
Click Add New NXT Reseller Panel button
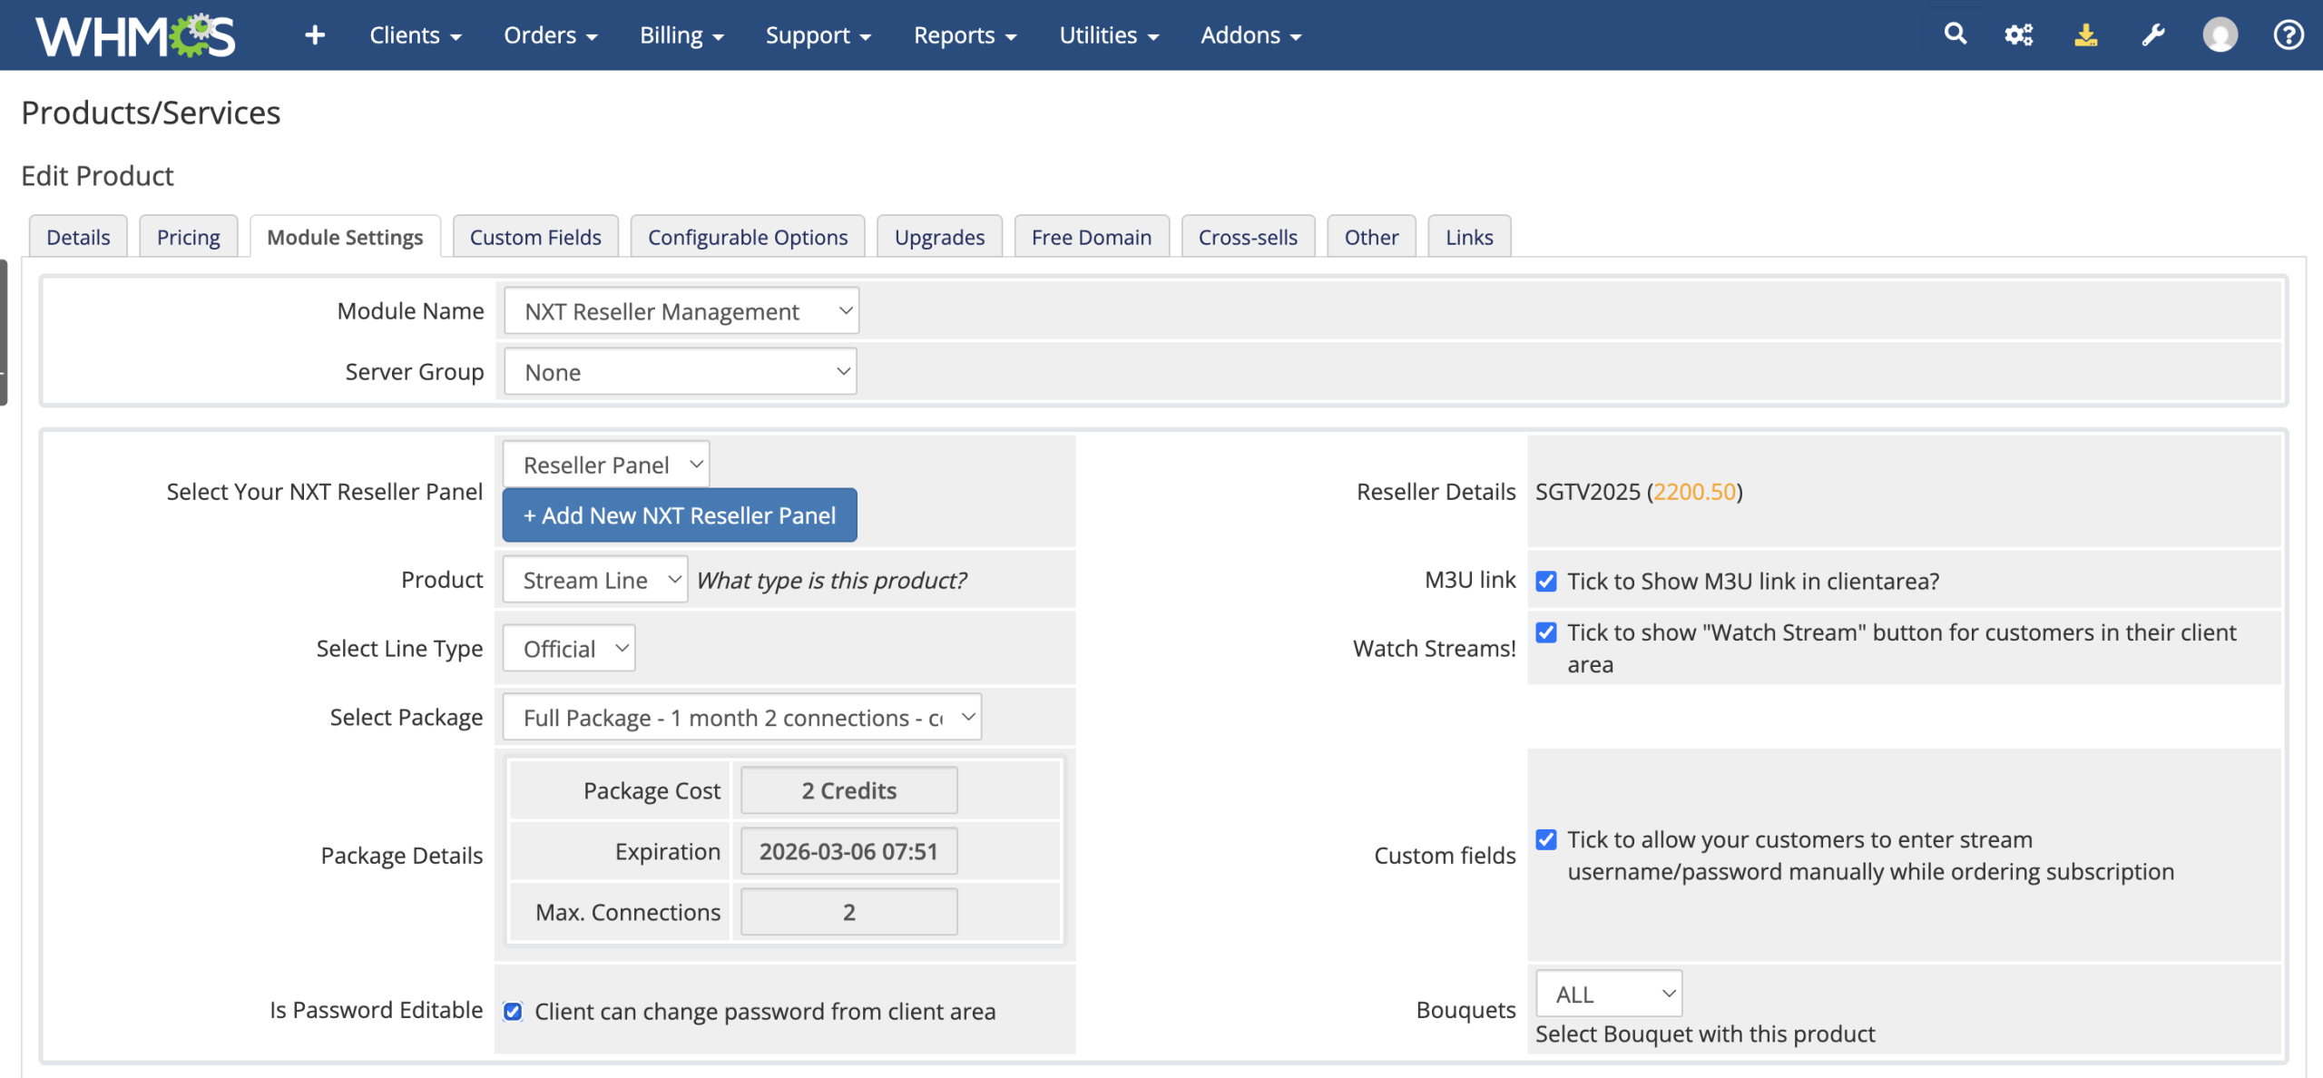point(680,515)
